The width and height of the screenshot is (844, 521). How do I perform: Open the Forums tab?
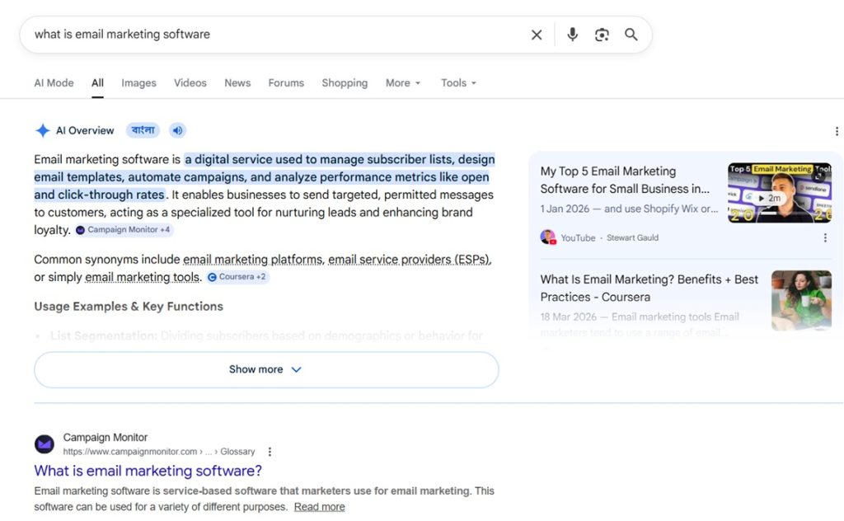pyautogui.click(x=286, y=83)
